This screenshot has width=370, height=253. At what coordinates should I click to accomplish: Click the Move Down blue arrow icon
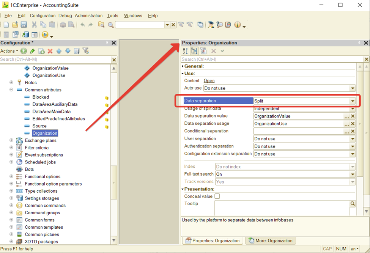(68, 51)
